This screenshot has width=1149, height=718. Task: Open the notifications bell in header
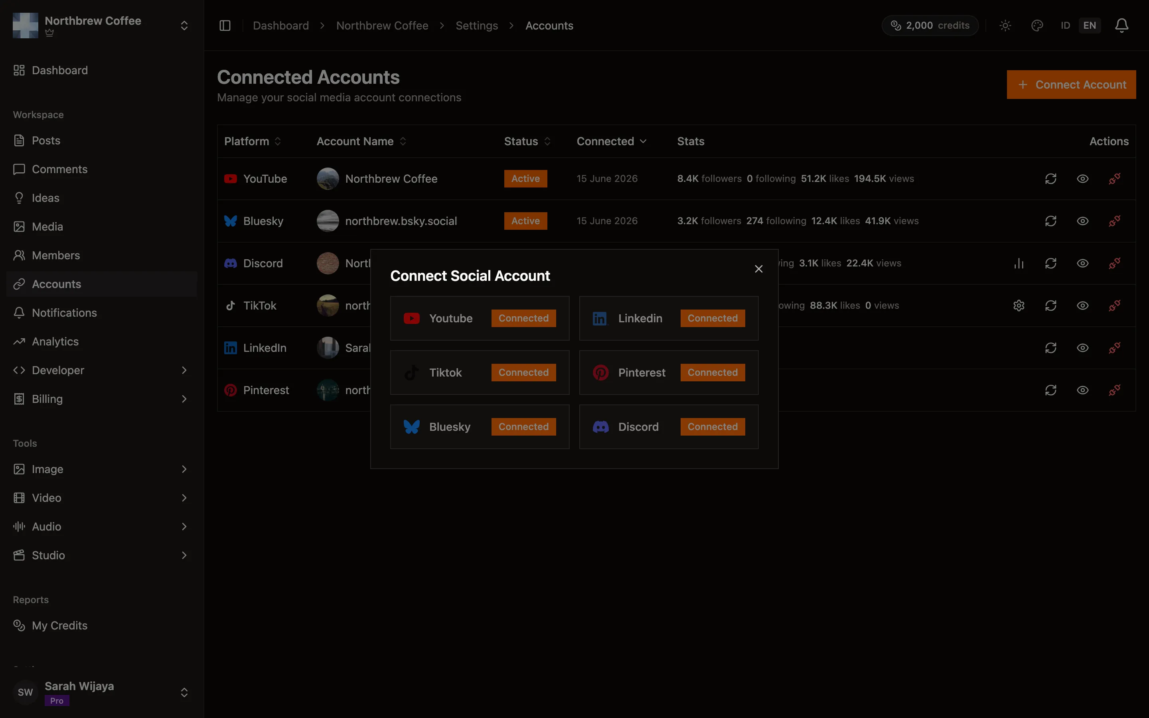[x=1121, y=26]
